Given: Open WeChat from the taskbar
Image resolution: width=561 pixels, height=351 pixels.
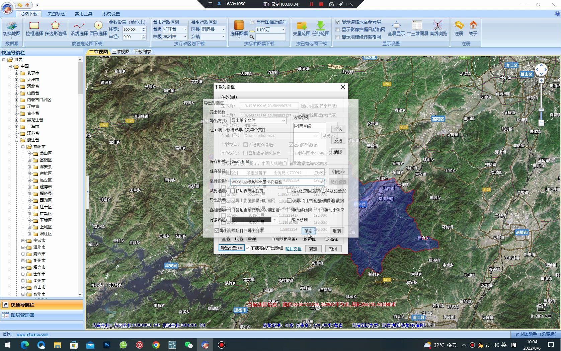Looking at the screenshot, I should 189,345.
